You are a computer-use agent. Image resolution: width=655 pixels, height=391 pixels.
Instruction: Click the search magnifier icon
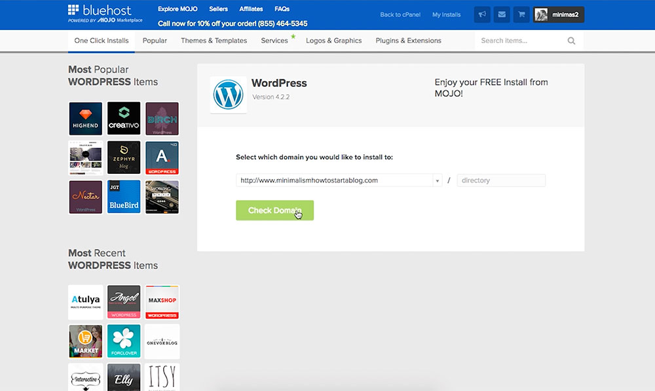coord(571,41)
